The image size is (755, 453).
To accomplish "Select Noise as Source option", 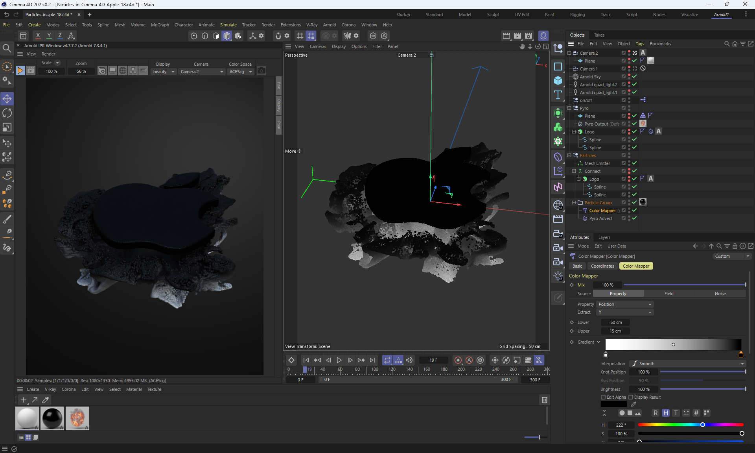I will pyautogui.click(x=720, y=294).
